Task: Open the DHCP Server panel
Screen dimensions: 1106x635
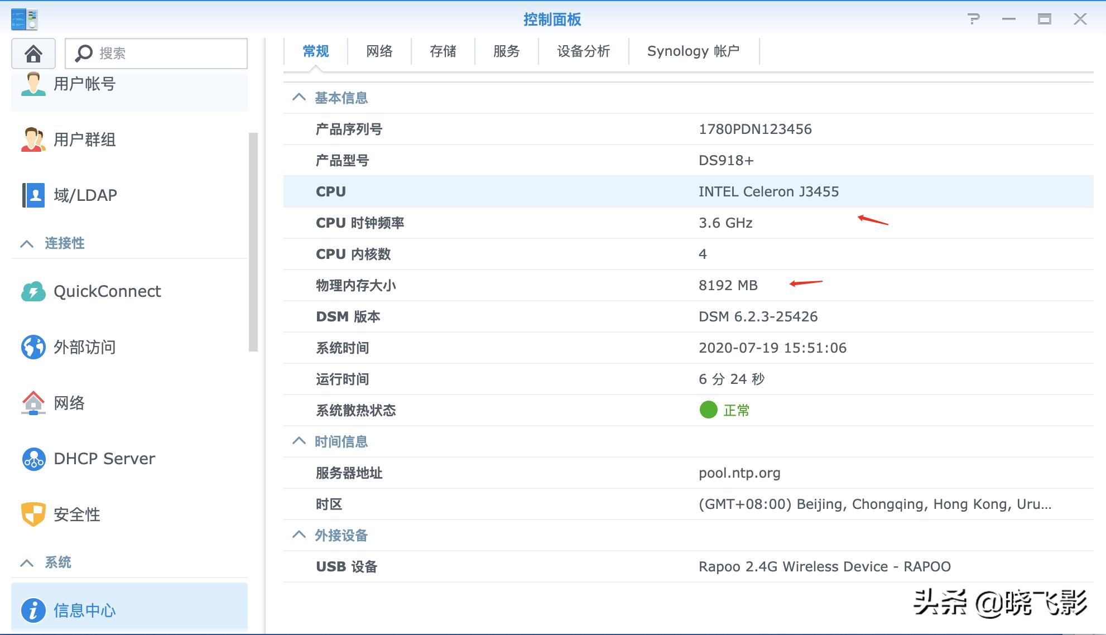Action: coord(103,458)
